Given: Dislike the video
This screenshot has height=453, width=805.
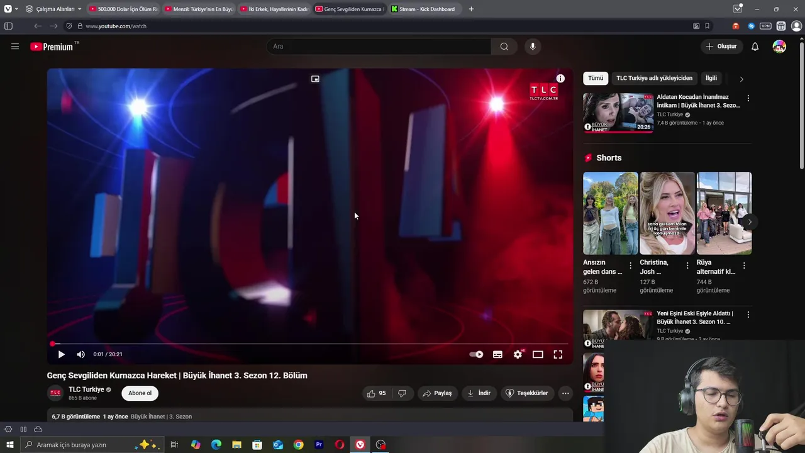Looking at the screenshot, I should click(402, 393).
